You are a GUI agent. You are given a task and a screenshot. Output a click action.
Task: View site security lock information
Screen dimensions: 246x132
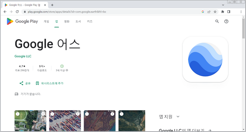pyautogui.click(x=25, y=12)
